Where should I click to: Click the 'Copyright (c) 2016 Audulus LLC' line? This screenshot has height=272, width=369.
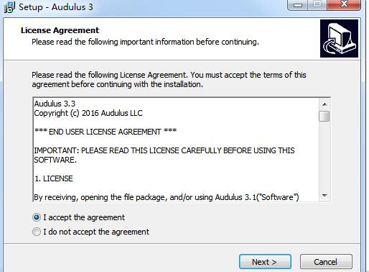(x=88, y=113)
